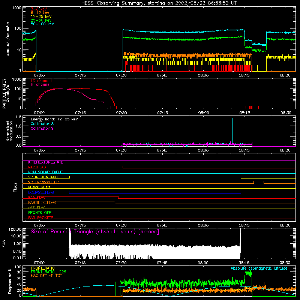
Task: Select the 25-50 keV legend label
Action: click(41, 20)
